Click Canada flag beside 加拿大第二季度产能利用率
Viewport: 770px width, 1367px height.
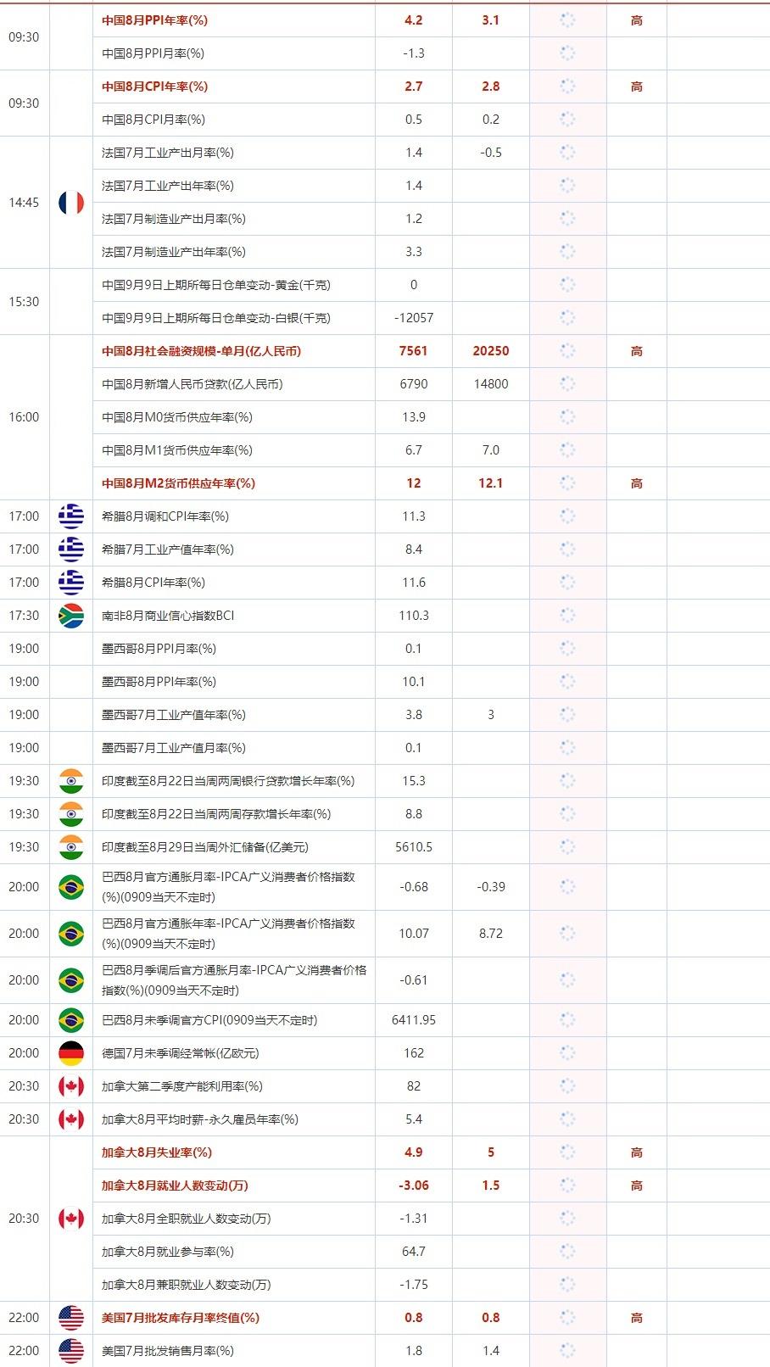tap(71, 1086)
